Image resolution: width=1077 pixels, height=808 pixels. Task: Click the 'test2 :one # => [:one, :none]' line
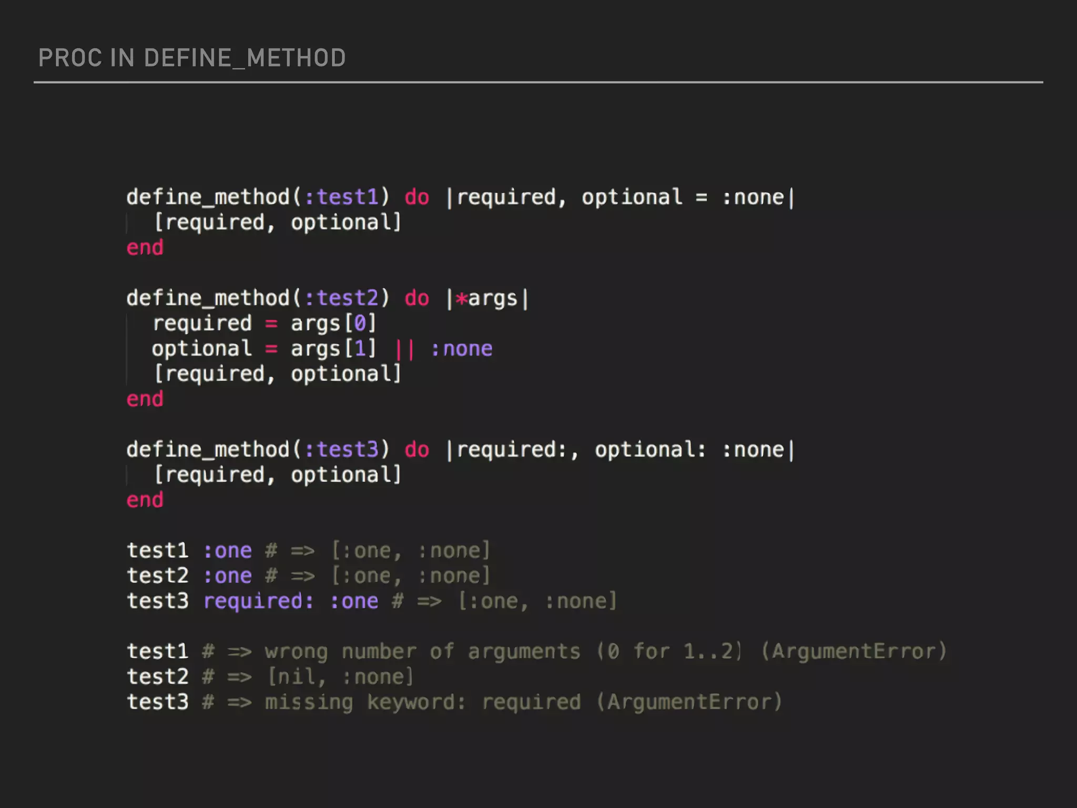308,576
